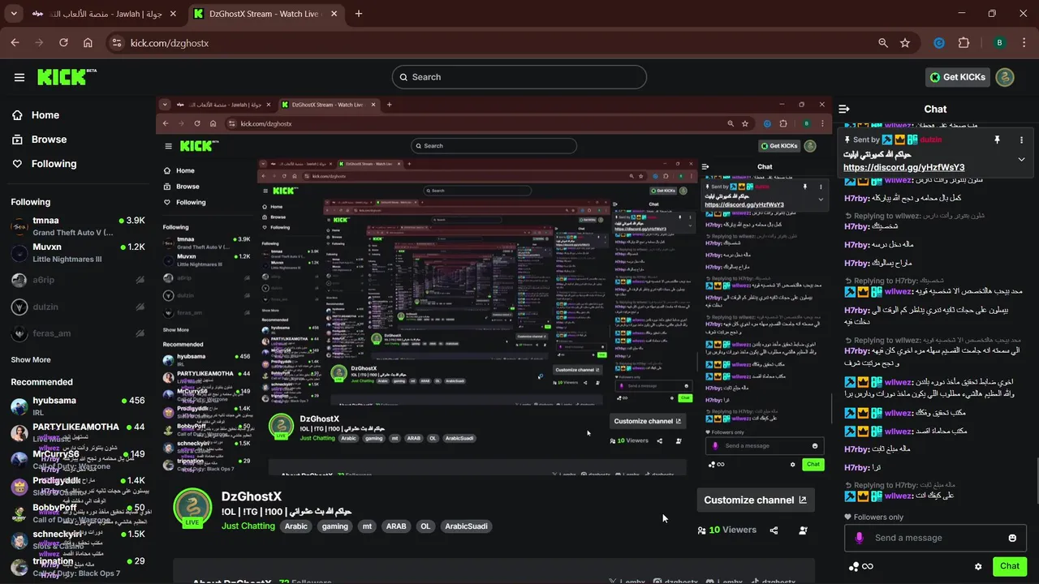Open the emoji picker in chat
The height and width of the screenshot is (584, 1039).
(x=1012, y=538)
